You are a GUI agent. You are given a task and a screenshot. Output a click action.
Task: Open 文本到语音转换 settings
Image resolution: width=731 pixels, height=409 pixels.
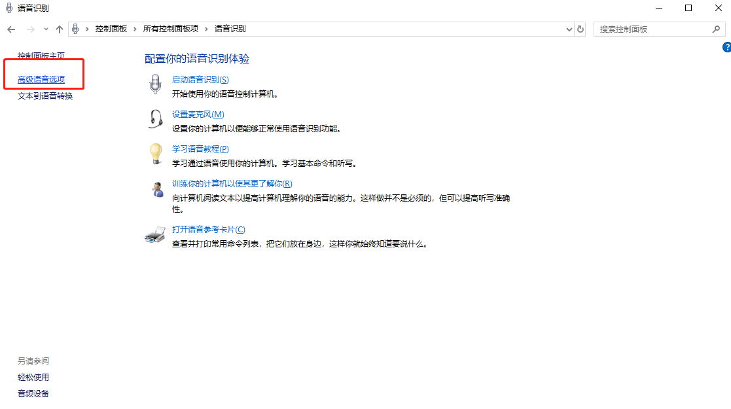coord(44,96)
